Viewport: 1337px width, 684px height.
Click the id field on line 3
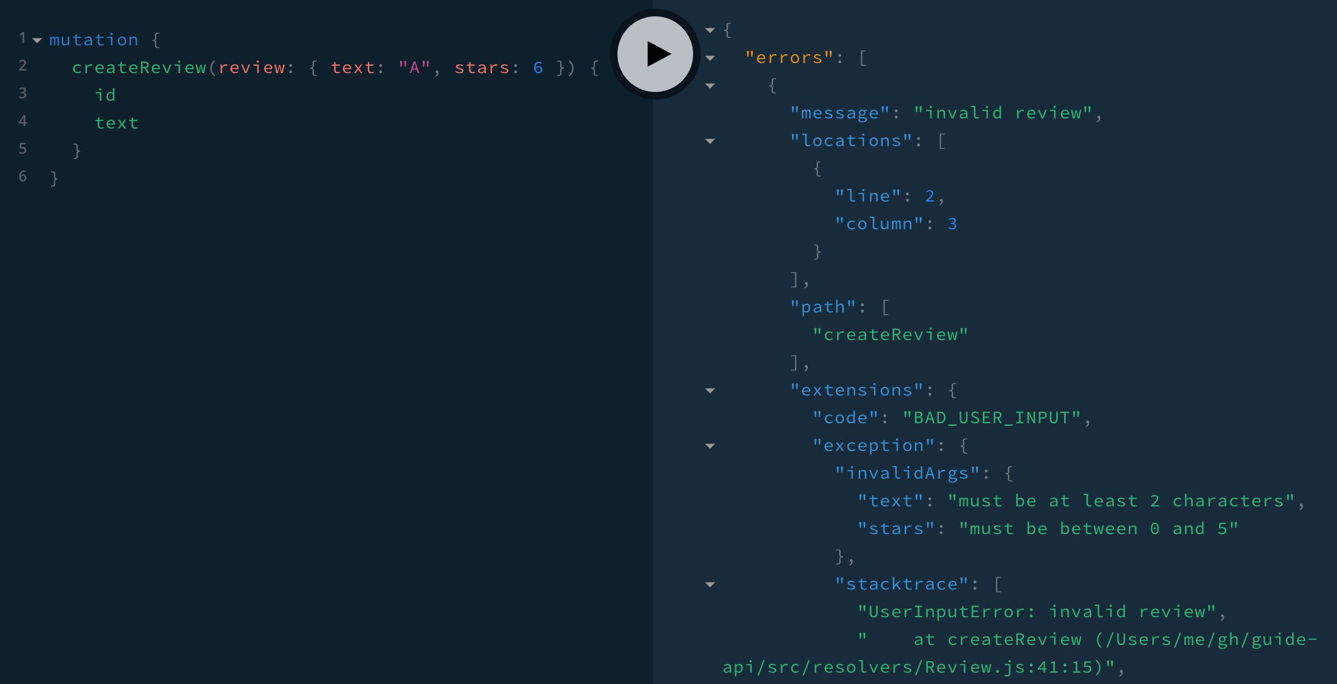[x=105, y=95]
